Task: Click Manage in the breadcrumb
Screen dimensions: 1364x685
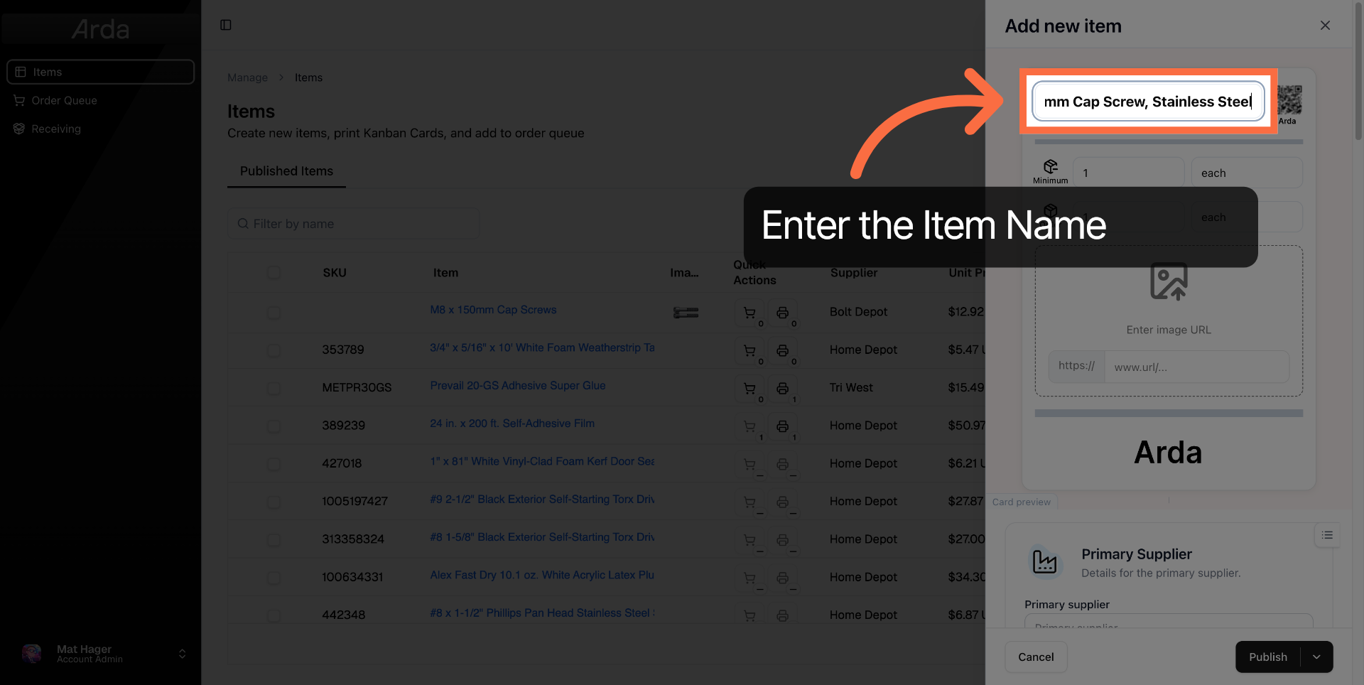Action: [x=247, y=77]
